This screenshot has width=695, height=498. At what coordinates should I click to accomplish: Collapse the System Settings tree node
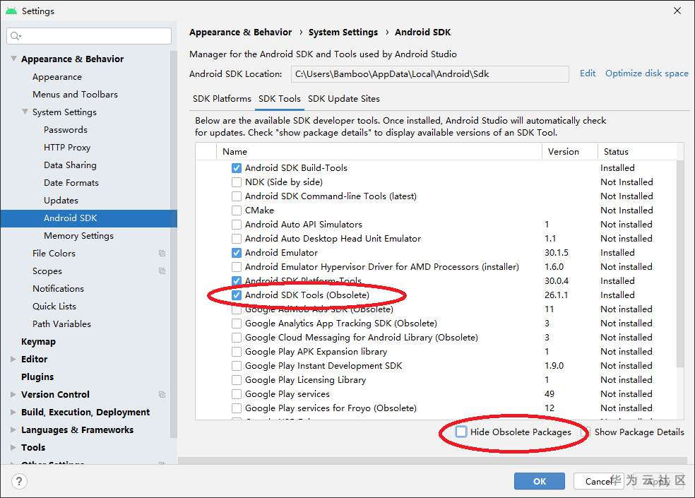[25, 112]
